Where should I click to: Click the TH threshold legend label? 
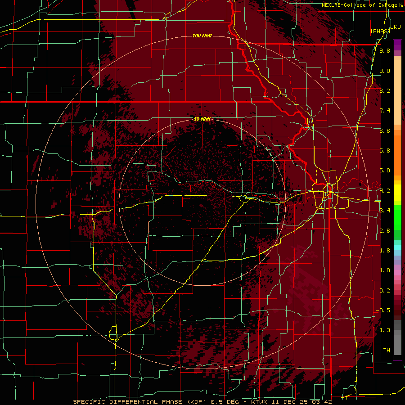pyautogui.click(x=387, y=351)
